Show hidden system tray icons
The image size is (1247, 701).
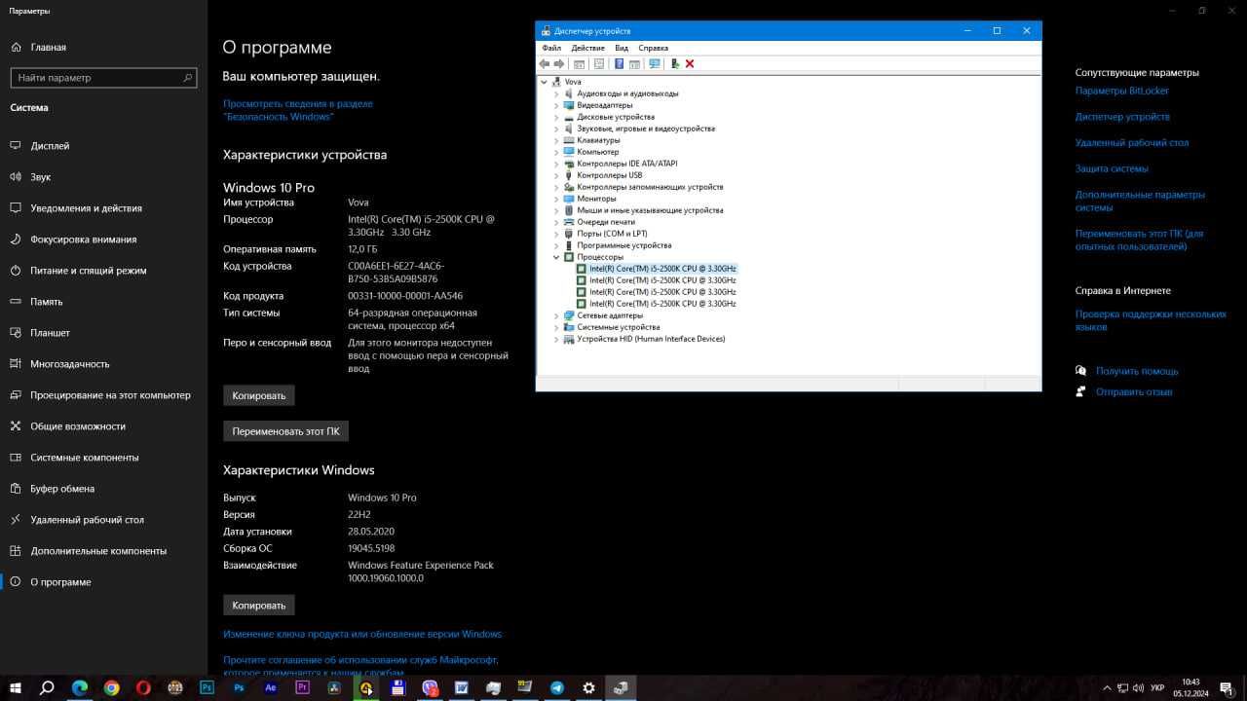1107,688
